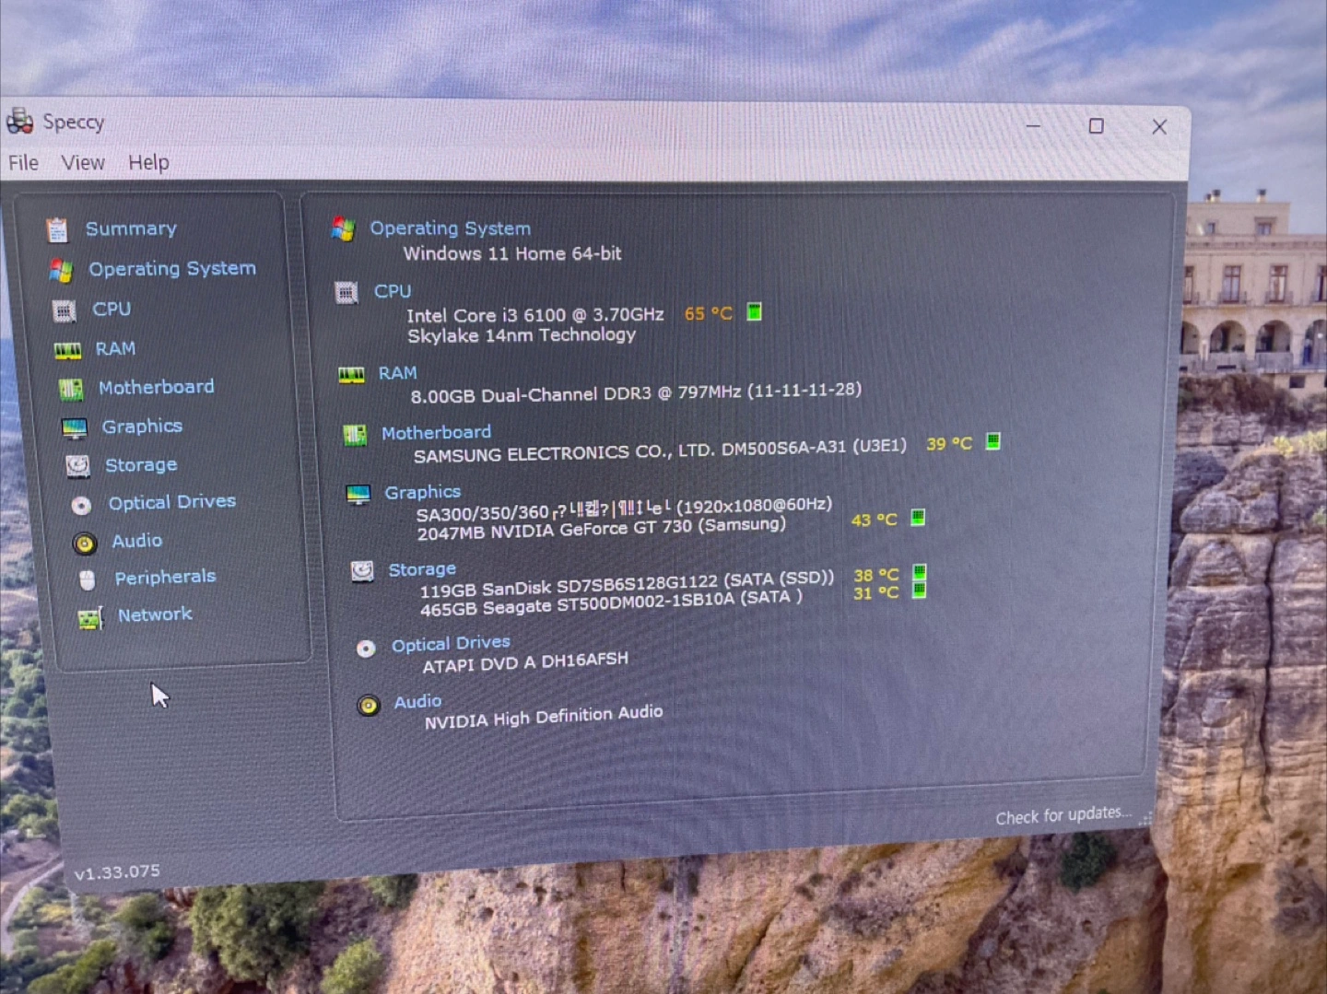
Task: Click the Operating System Windows flag icon in sidebar
Action: click(x=61, y=270)
